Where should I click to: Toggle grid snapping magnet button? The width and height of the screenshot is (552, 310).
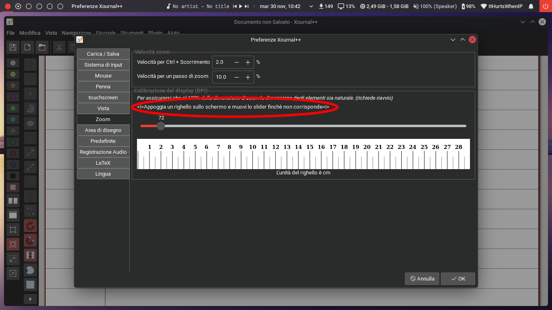(x=30, y=240)
